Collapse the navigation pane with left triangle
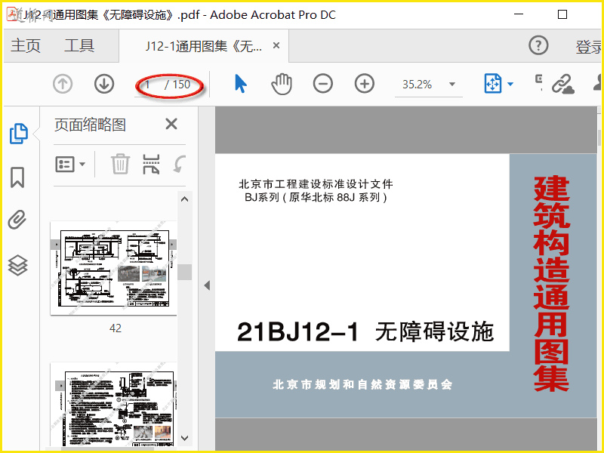604x453 pixels. point(207,285)
